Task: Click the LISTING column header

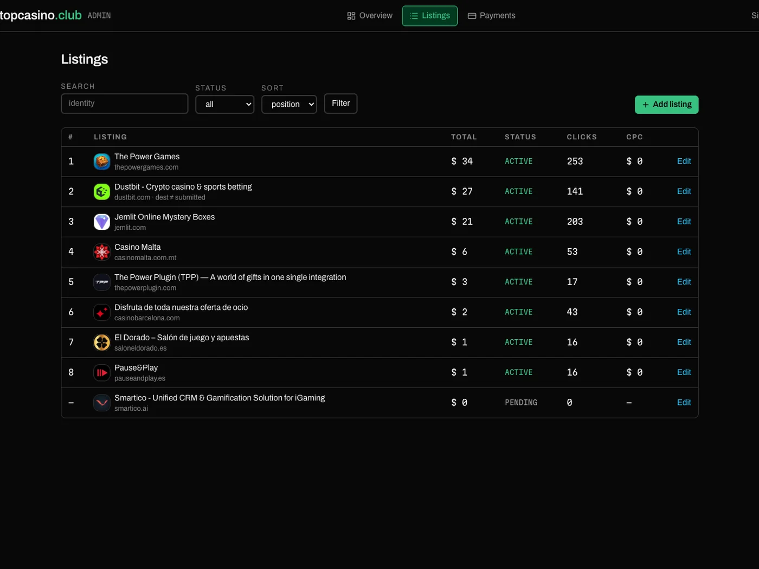Action: pos(111,137)
